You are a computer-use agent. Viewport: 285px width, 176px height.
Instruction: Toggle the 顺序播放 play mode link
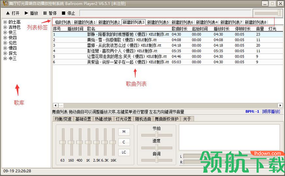point(271,111)
